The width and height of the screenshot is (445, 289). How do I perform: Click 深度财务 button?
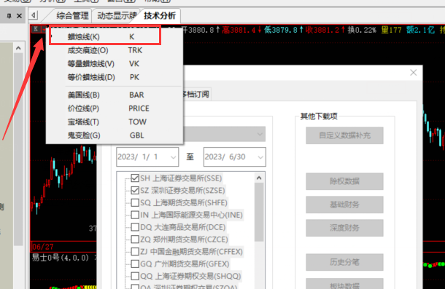(344, 228)
